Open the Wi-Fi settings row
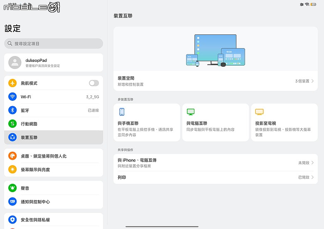This screenshot has width=324, height=229. [x=54, y=97]
